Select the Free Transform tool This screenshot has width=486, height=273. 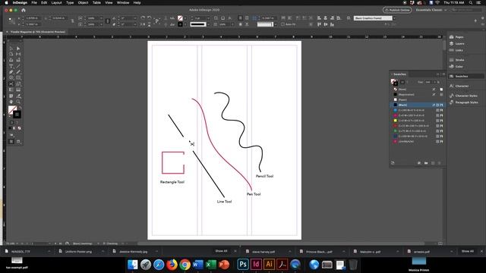18,83
